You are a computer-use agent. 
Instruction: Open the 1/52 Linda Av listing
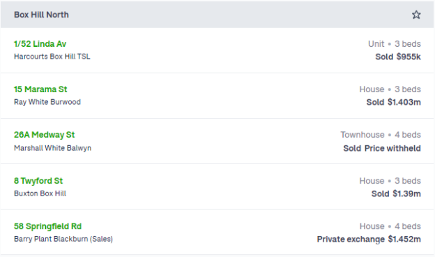[x=40, y=44]
